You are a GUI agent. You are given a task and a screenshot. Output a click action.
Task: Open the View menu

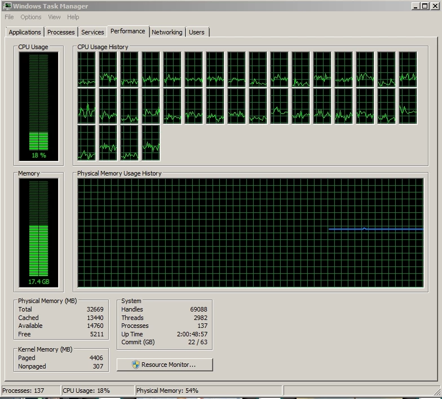pos(54,17)
